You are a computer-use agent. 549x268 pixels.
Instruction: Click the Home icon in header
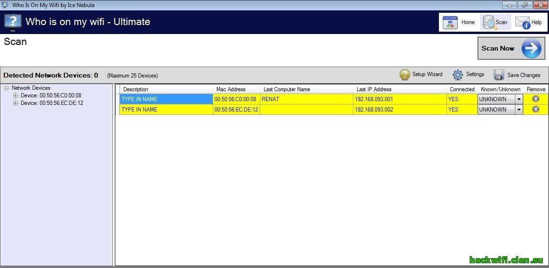450,22
